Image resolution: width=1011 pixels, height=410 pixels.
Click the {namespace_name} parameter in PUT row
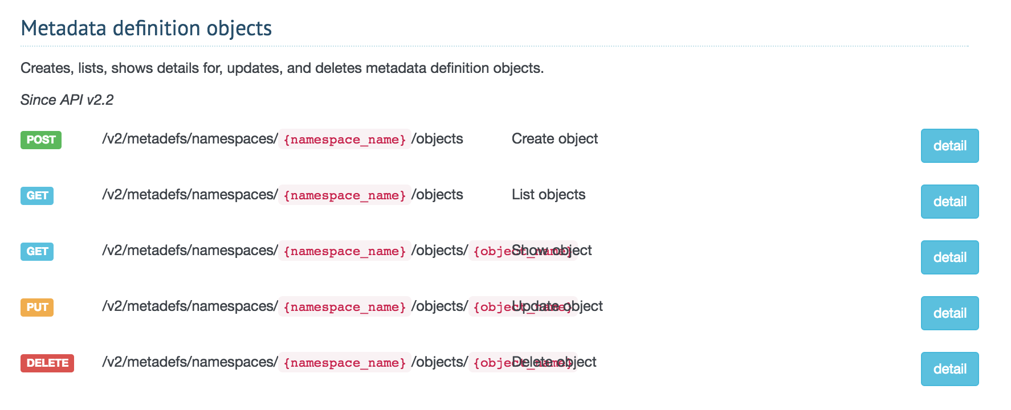point(345,307)
